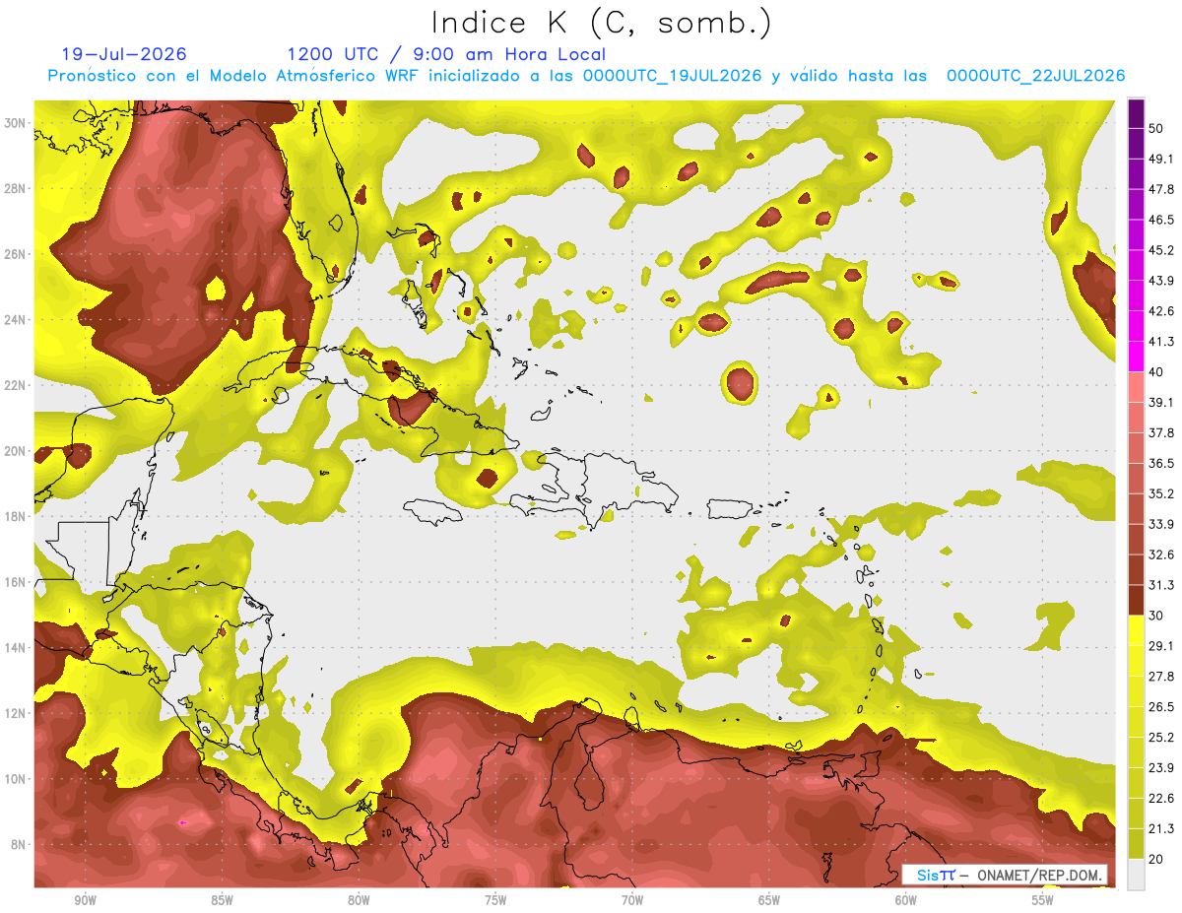Click the '90W' longitude label

(x=85, y=900)
